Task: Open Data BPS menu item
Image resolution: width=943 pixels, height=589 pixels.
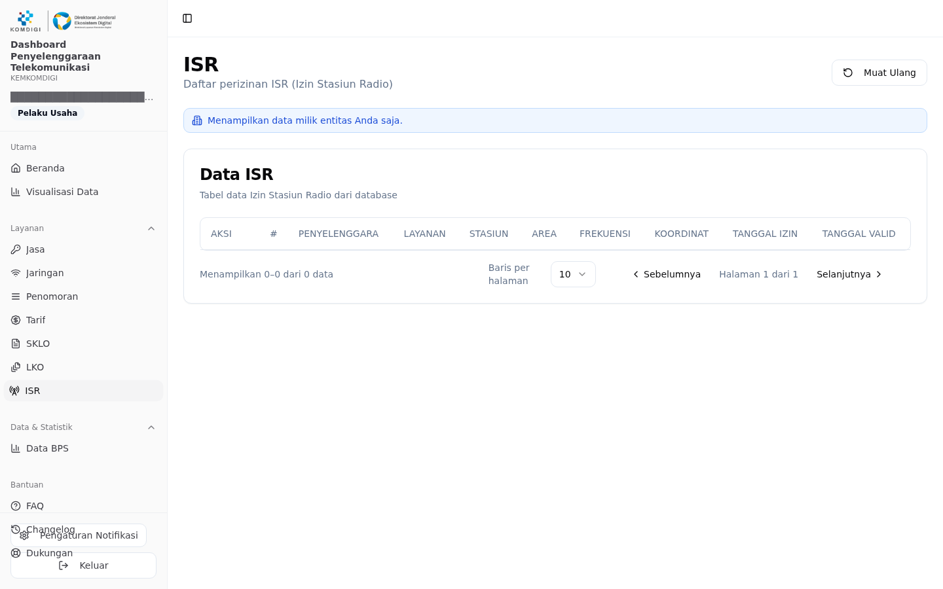Action: point(83,448)
